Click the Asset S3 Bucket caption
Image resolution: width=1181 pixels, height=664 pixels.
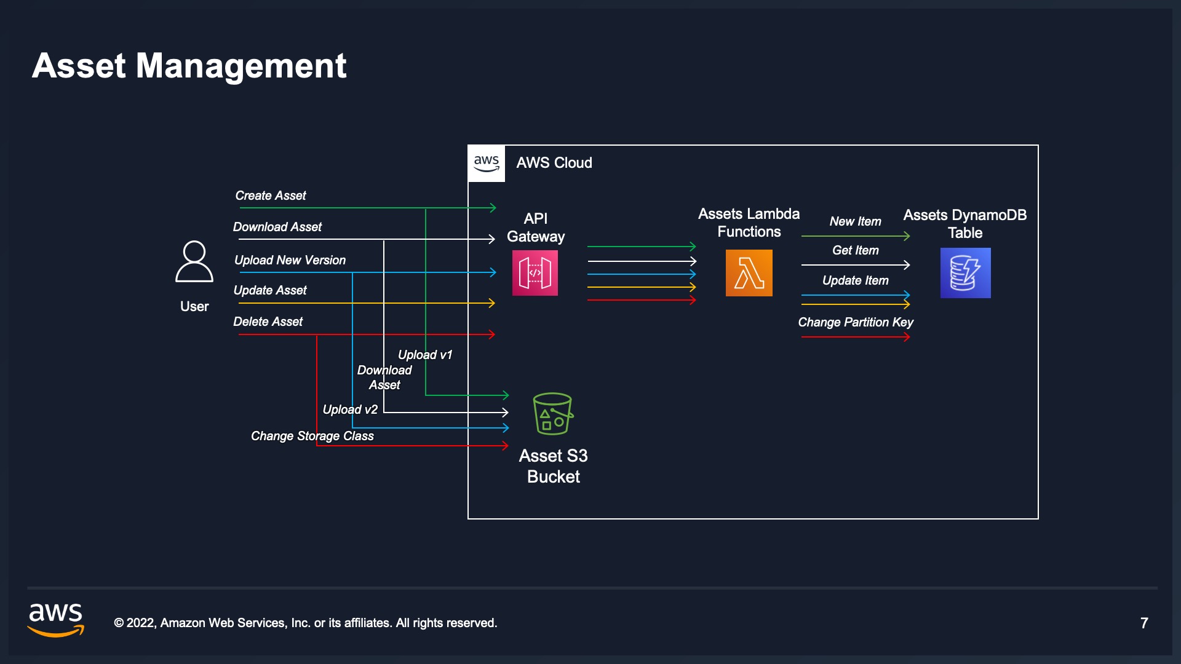tap(553, 466)
